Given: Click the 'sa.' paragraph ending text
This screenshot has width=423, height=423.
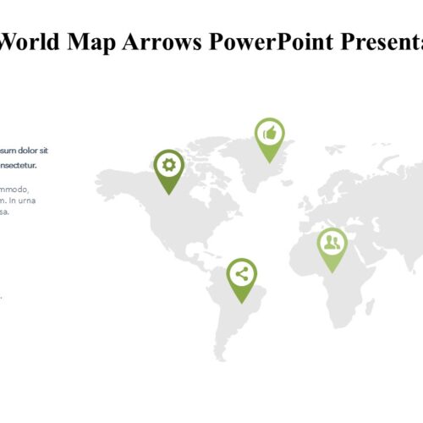Looking at the screenshot, I should tap(4, 212).
